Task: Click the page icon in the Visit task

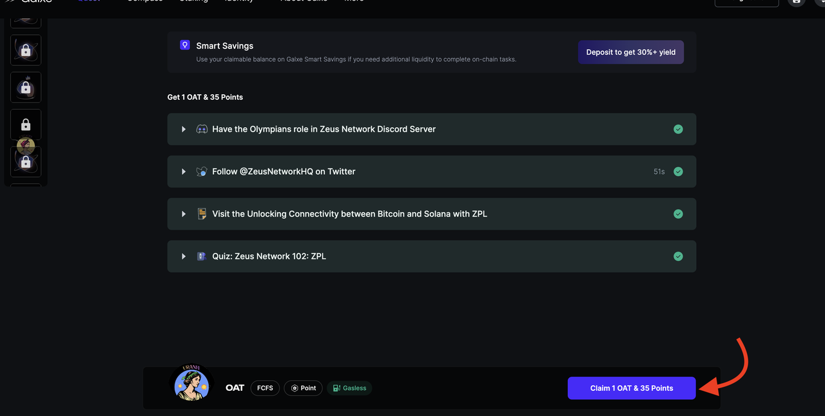Action: pos(202,214)
